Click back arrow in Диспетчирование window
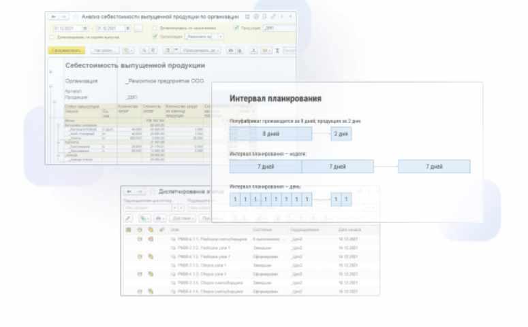Screen dimensions: 528x327 (x=128, y=192)
